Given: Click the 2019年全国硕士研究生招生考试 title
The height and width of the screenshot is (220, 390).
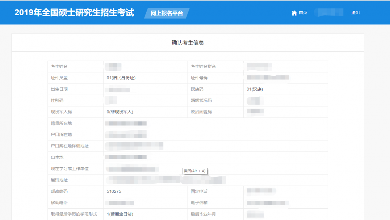Looking at the screenshot, I should pyautogui.click(x=74, y=12).
